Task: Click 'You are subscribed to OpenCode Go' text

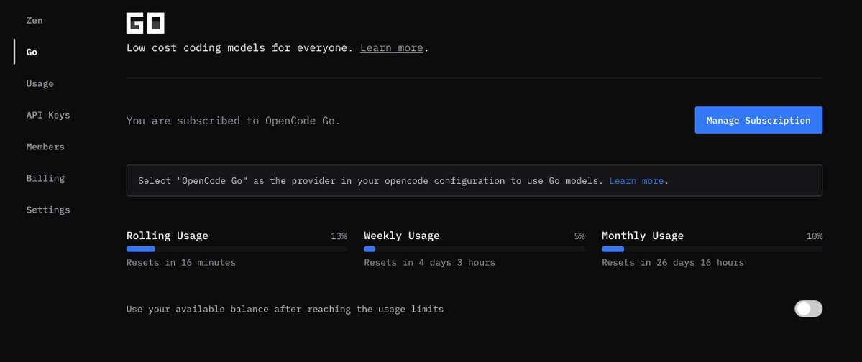Action: coord(233,120)
